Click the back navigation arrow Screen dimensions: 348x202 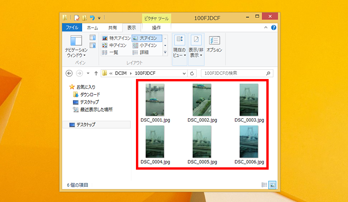click(x=69, y=73)
